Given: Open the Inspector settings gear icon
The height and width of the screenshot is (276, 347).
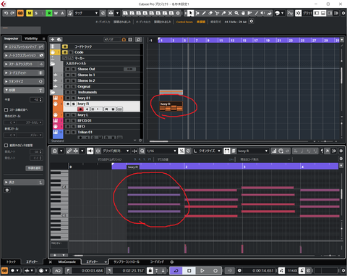Looking at the screenshot, I should point(7,191).
